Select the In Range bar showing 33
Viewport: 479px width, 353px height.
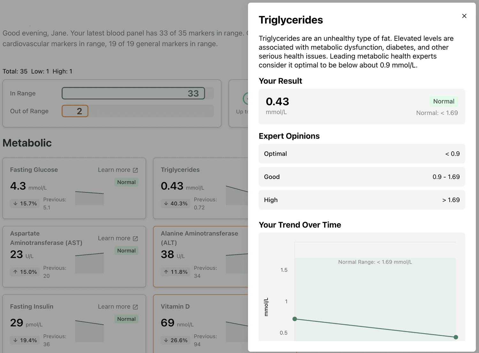pyautogui.click(x=133, y=93)
